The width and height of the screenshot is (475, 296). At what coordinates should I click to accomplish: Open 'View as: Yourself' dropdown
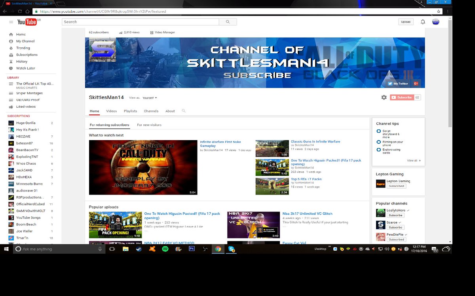pos(150,98)
